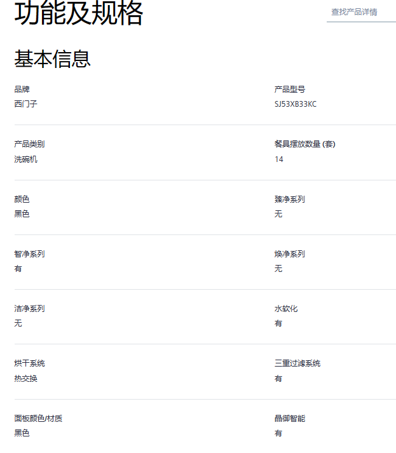This screenshot has width=396, height=453.
Task: Click the 三重过滤系统 label
Action: pyautogui.click(x=297, y=363)
